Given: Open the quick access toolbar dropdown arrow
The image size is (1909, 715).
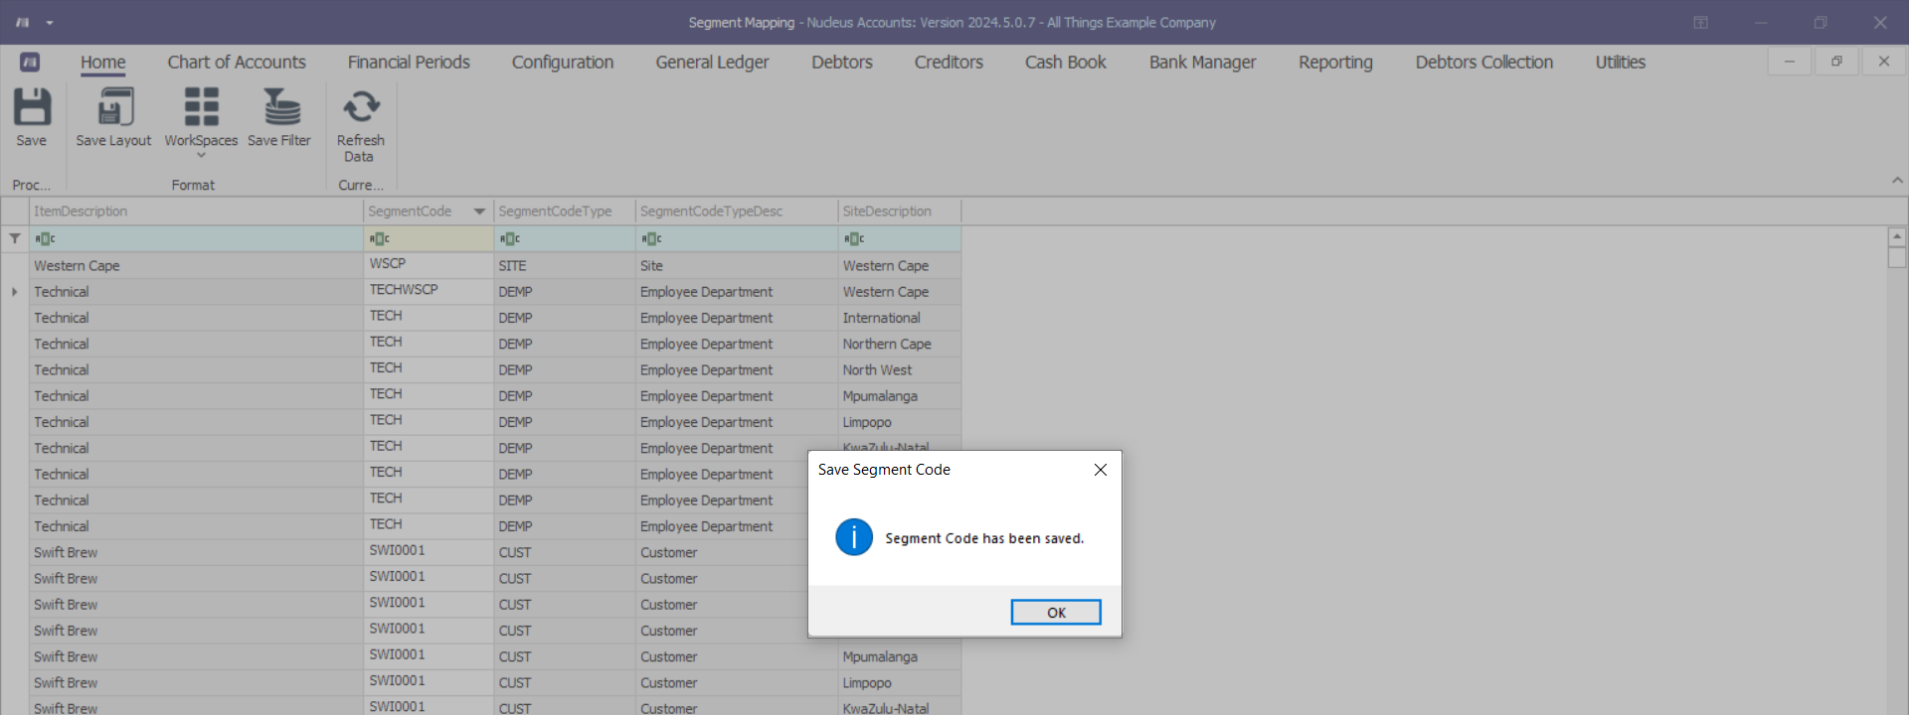Looking at the screenshot, I should (50, 22).
